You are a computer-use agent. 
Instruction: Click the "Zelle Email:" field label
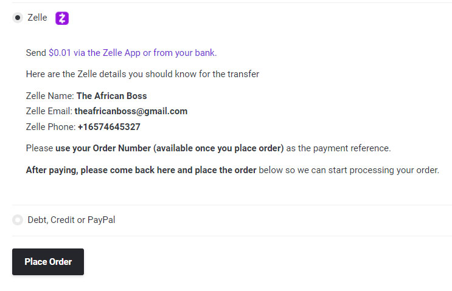tap(49, 111)
